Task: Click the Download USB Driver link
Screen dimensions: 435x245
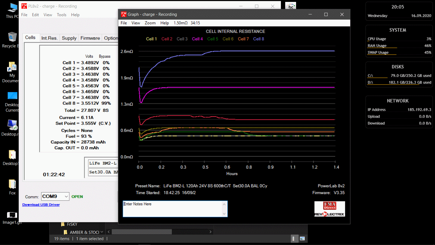Action: [41, 205]
